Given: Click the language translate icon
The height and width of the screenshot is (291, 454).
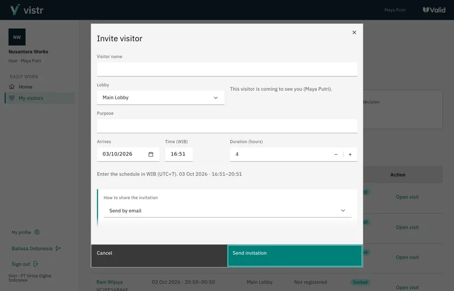Looking at the screenshot, I should click(x=58, y=248).
